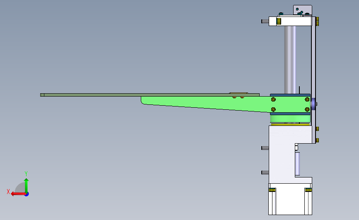Select the upper threaded screw on motor mount
The height and width of the screenshot is (220, 359).
[x=265, y=148]
